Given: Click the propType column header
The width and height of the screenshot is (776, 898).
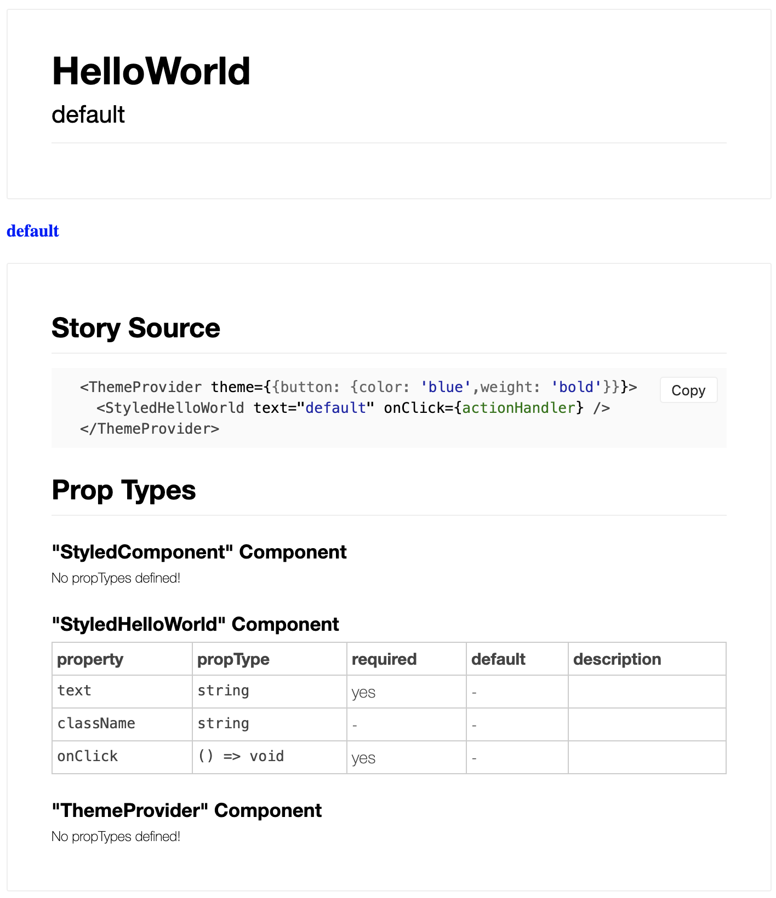Looking at the screenshot, I should 233,659.
